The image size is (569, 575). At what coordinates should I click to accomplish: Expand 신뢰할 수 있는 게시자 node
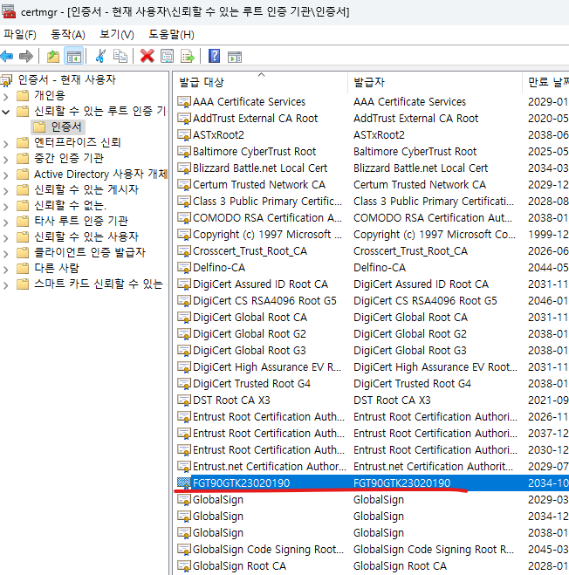click(6, 191)
